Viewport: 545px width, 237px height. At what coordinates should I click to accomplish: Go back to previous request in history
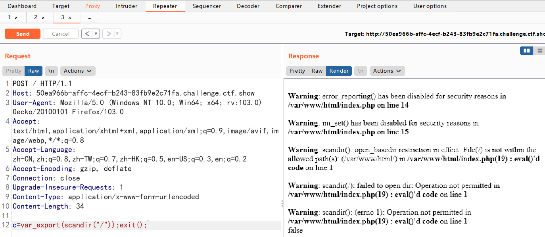tap(87, 34)
